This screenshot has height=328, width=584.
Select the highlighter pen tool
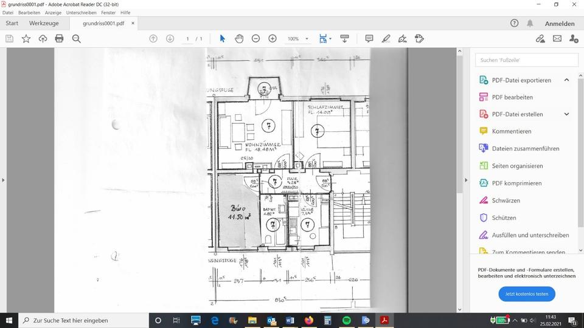click(x=386, y=39)
